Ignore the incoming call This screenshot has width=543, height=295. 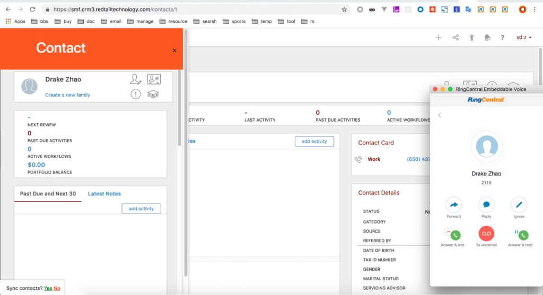tap(519, 205)
